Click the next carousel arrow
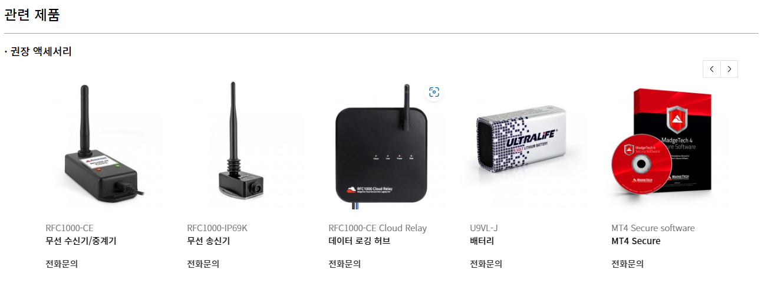 pyautogui.click(x=729, y=69)
